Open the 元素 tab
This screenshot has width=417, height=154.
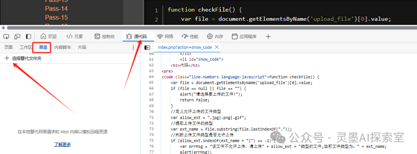[75, 37]
